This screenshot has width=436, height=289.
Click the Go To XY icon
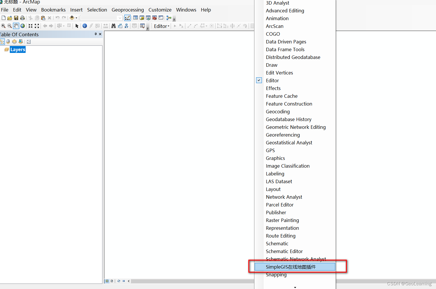click(x=126, y=26)
